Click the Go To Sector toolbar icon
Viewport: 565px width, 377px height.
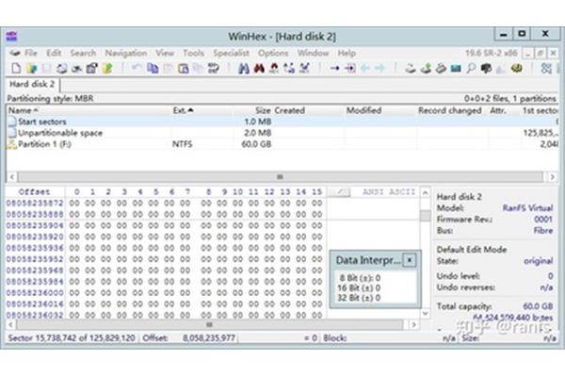tap(350, 68)
